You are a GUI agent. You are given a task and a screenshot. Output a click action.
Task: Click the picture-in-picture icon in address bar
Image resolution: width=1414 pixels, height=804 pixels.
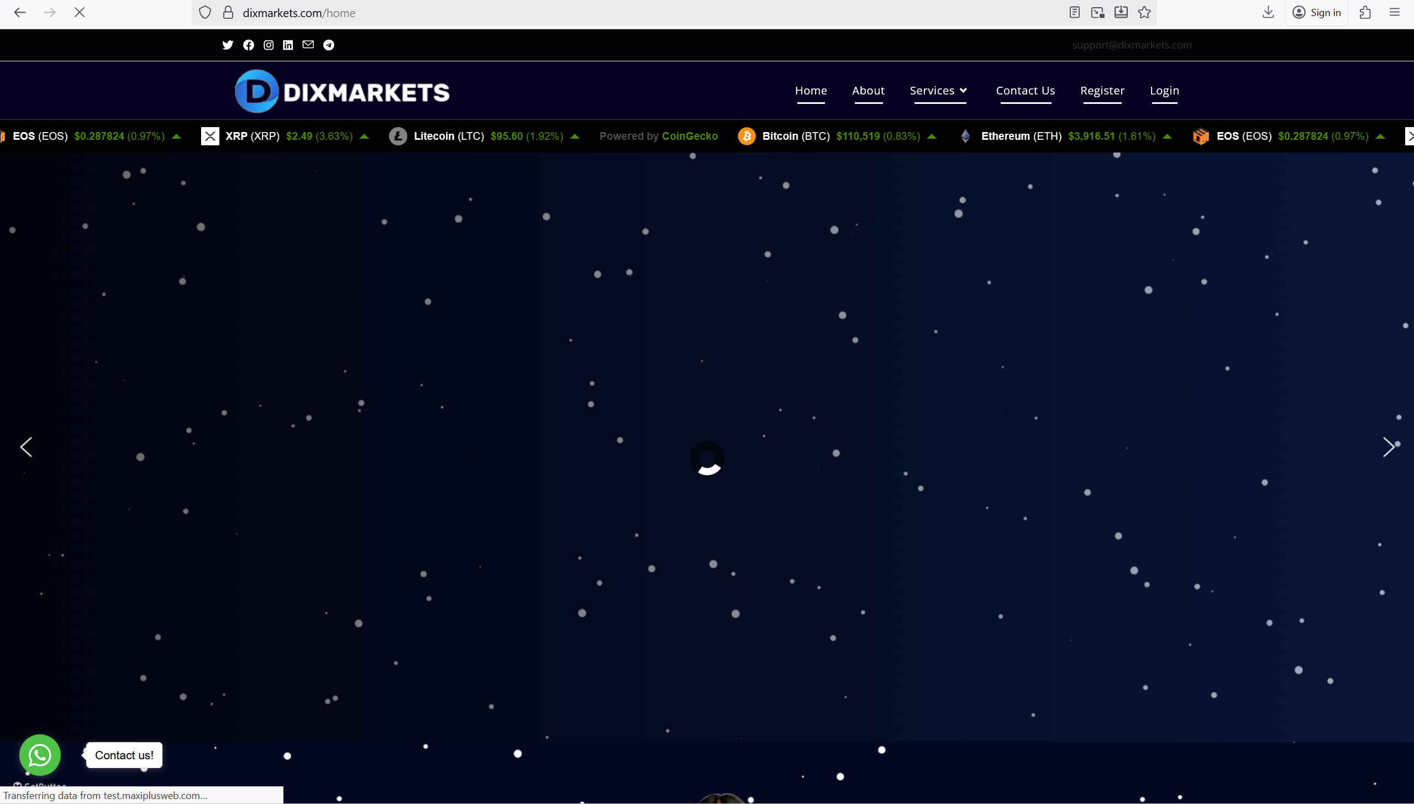pos(1098,12)
